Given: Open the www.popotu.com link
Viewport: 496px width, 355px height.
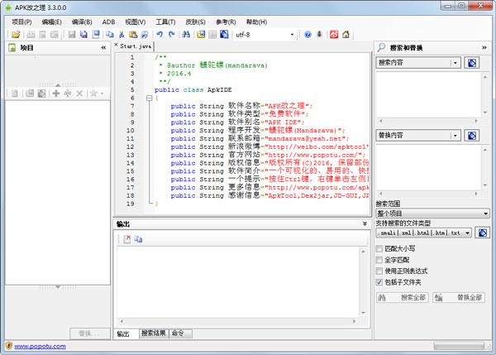Looking at the screenshot, I should [x=40, y=346].
